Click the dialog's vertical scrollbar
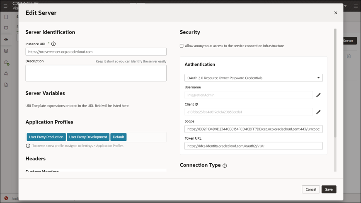 coord(335,83)
